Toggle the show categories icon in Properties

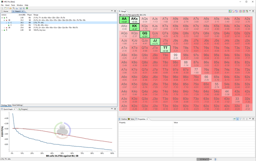coord(237,119)
